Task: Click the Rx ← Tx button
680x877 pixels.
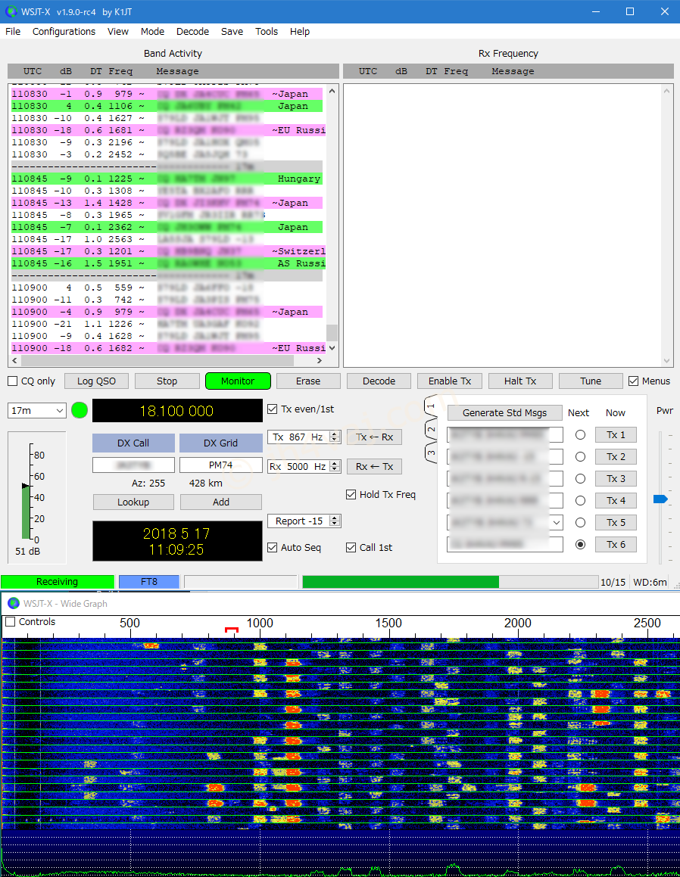Action: (x=374, y=466)
